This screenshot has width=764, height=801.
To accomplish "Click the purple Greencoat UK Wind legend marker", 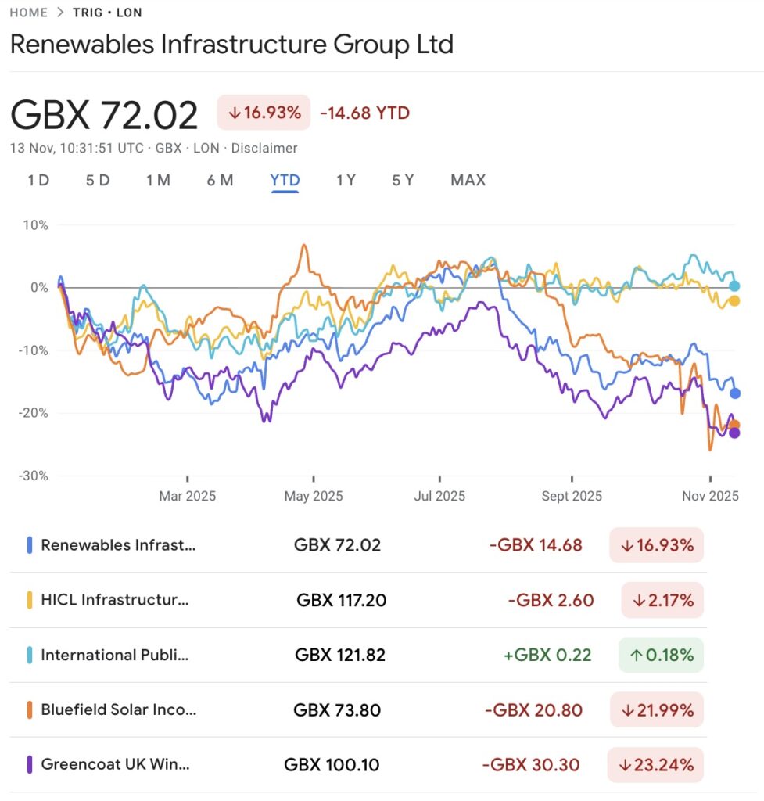I will tap(31, 764).
